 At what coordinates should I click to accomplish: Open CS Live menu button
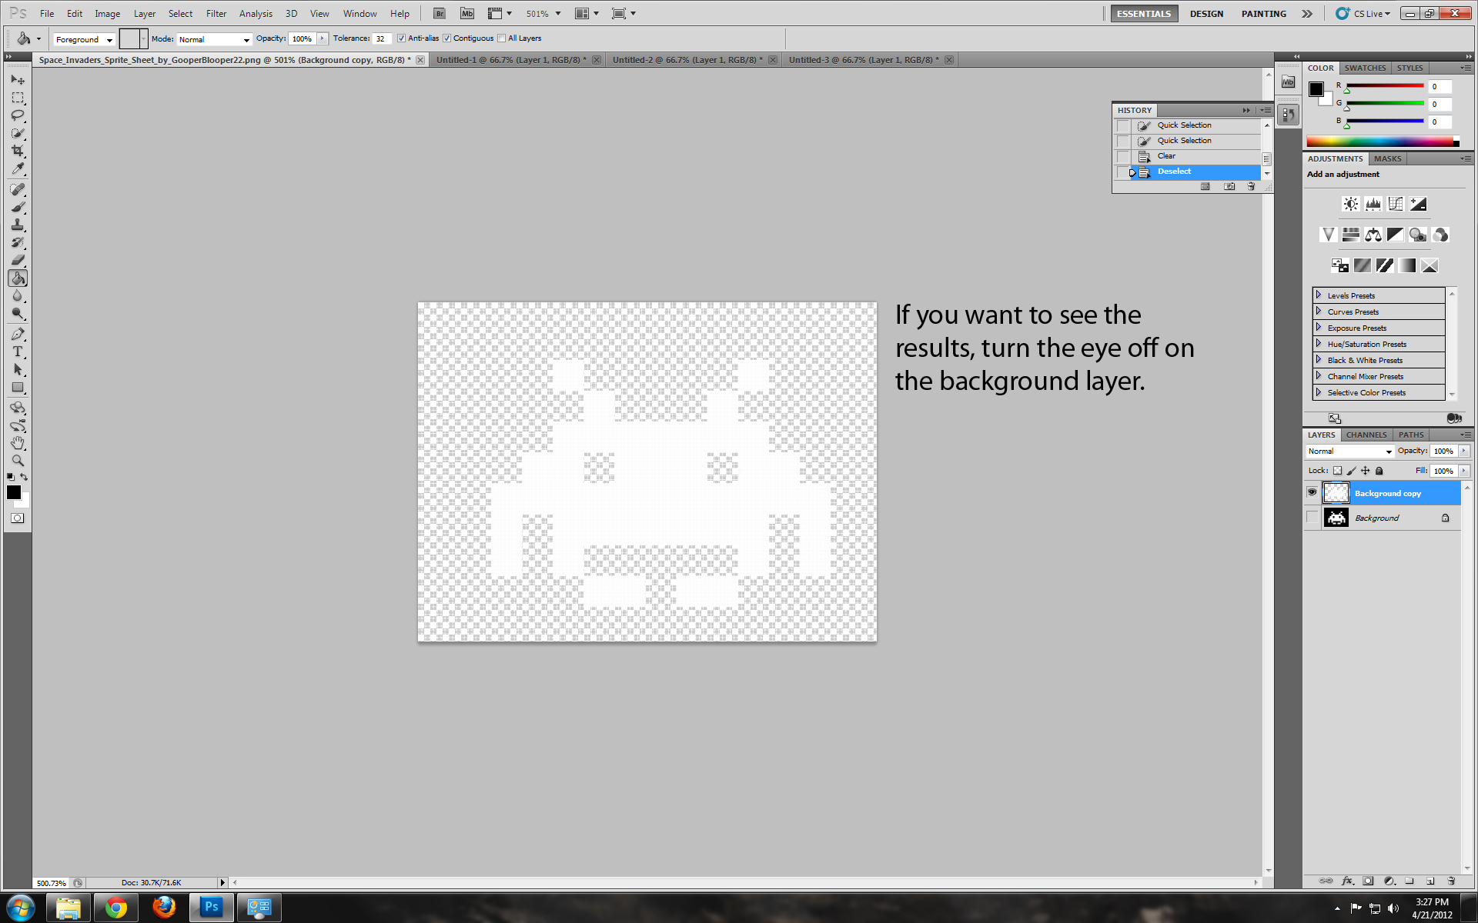(x=1363, y=14)
